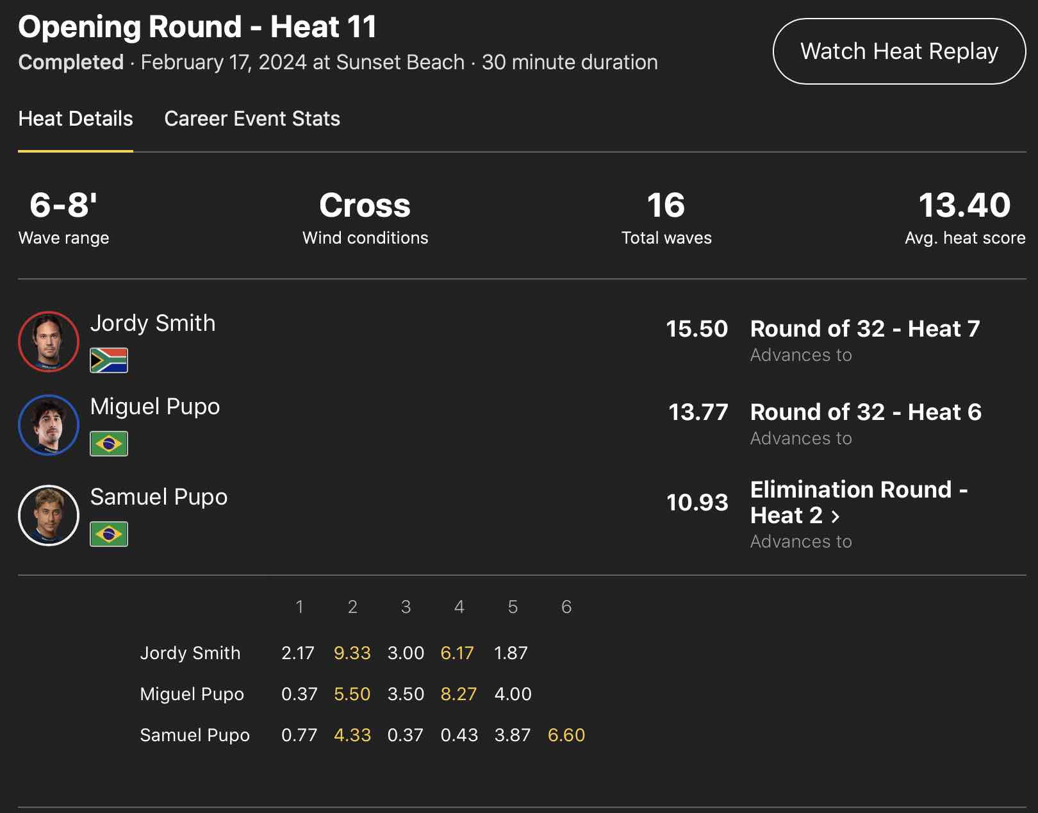The image size is (1038, 813).
Task: Click Samuel Pupo's Brazil flag icon
Action: 109,534
